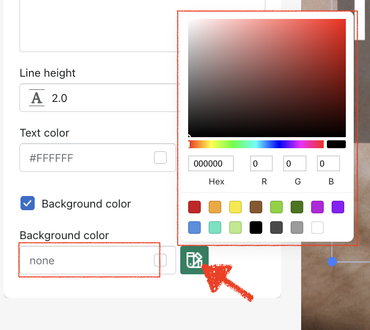Click inside the saturation gradient area
This screenshot has height=330, width=370.
point(267,78)
